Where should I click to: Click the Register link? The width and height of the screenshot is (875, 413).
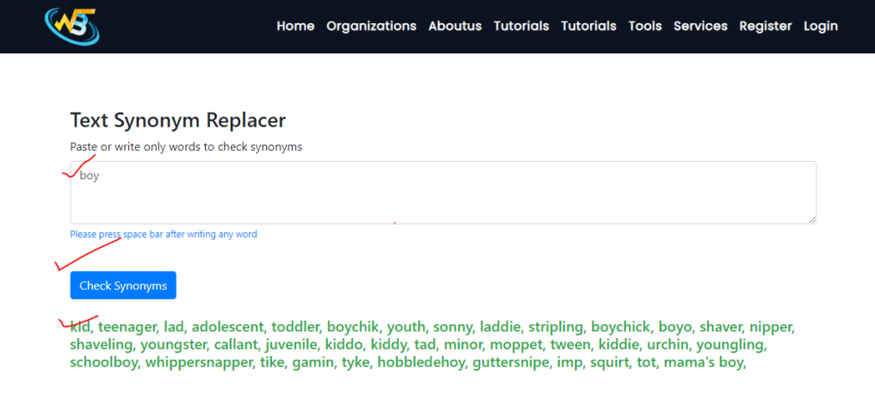[766, 26]
